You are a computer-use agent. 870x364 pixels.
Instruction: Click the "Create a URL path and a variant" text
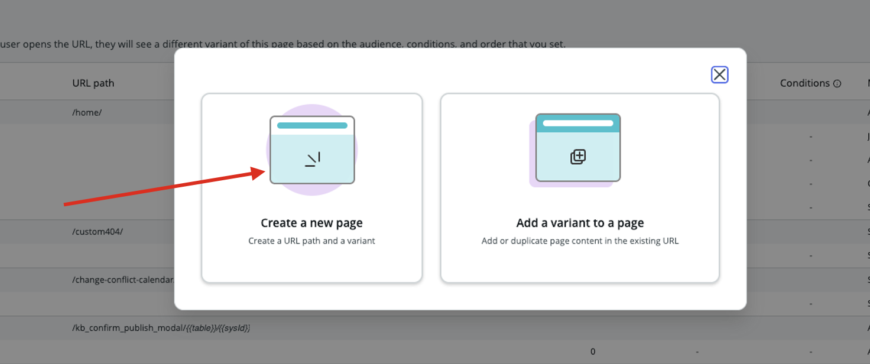click(x=311, y=241)
